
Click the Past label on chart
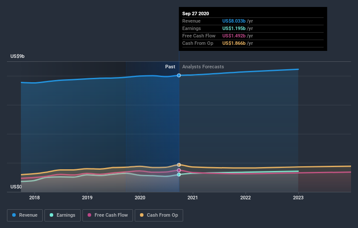(170, 67)
